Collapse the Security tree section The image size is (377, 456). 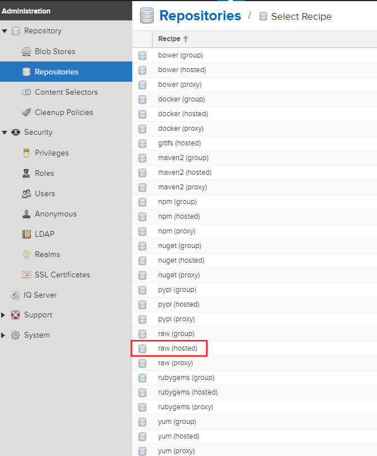pos(5,132)
